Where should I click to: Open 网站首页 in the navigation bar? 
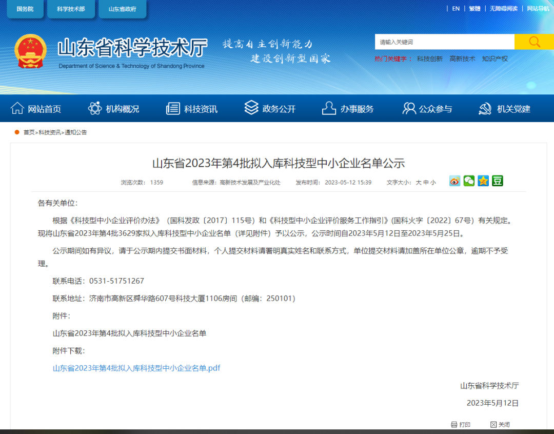coord(36,109)
